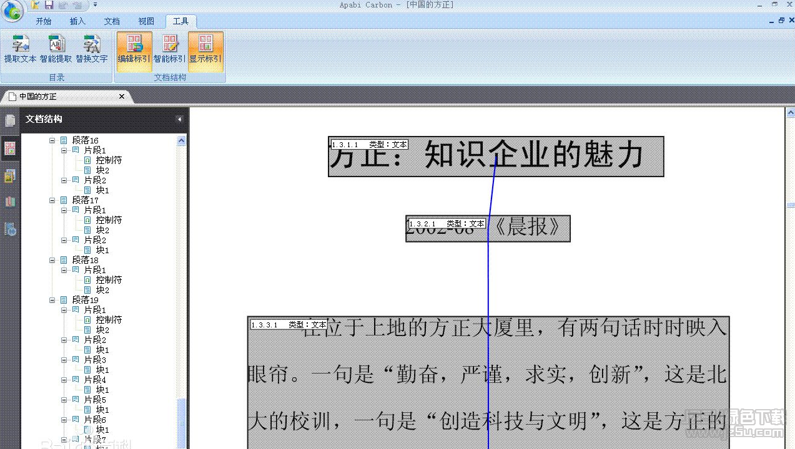Collapse the 片段5 node under 段落19
795x449 pixels.
pyautogui.click(x=64, y=400)
